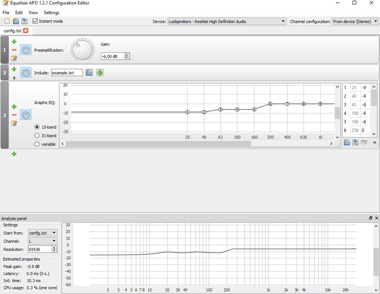Image resolution: width=380 pixels, height=294 pixels.
Task: Select the variable band radio option
Action: pyautogui.click(x=37, y=144)
